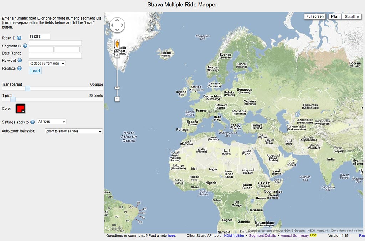Click the 'Türkiye (Turkey)' map label

(x=257, y=127)
